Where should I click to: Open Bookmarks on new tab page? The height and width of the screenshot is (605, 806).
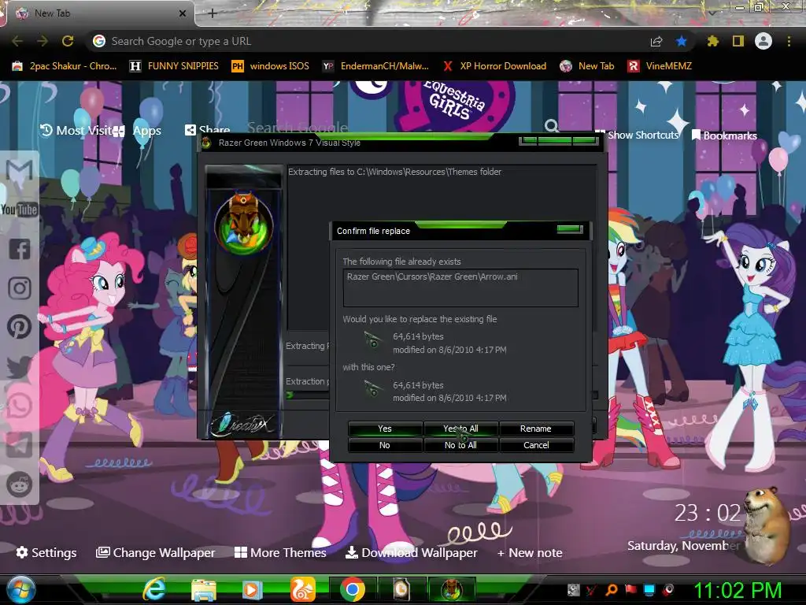click(x=724, y=135)
